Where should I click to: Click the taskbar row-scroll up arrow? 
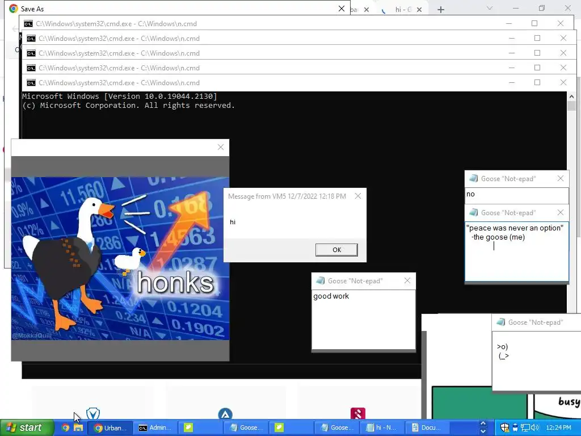point(483,424)
